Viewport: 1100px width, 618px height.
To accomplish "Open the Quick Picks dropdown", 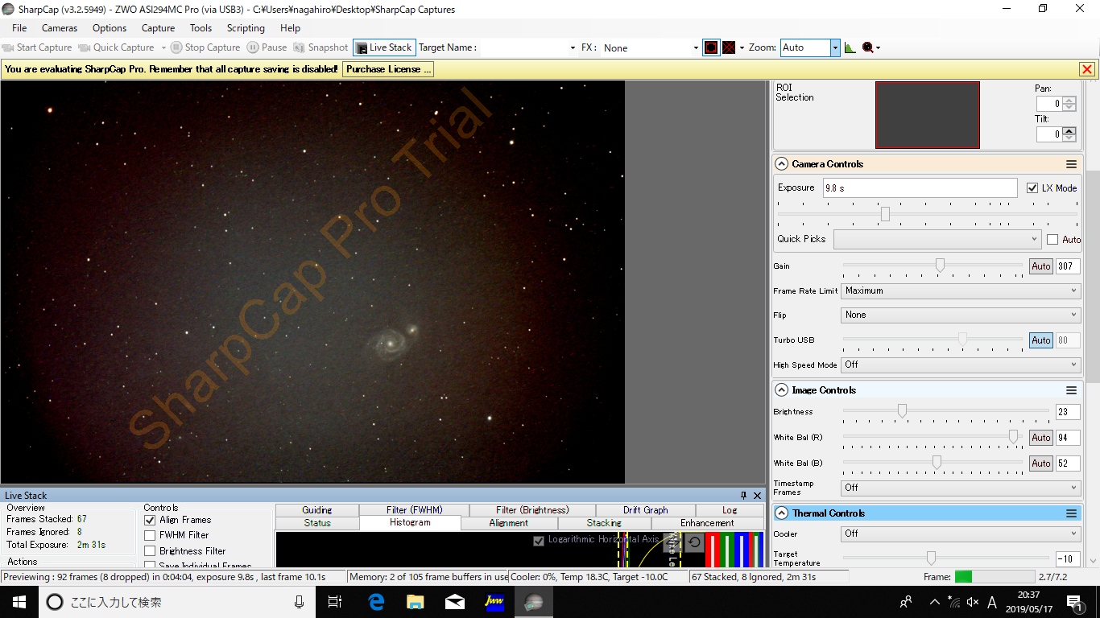I will tap(937, 239).
